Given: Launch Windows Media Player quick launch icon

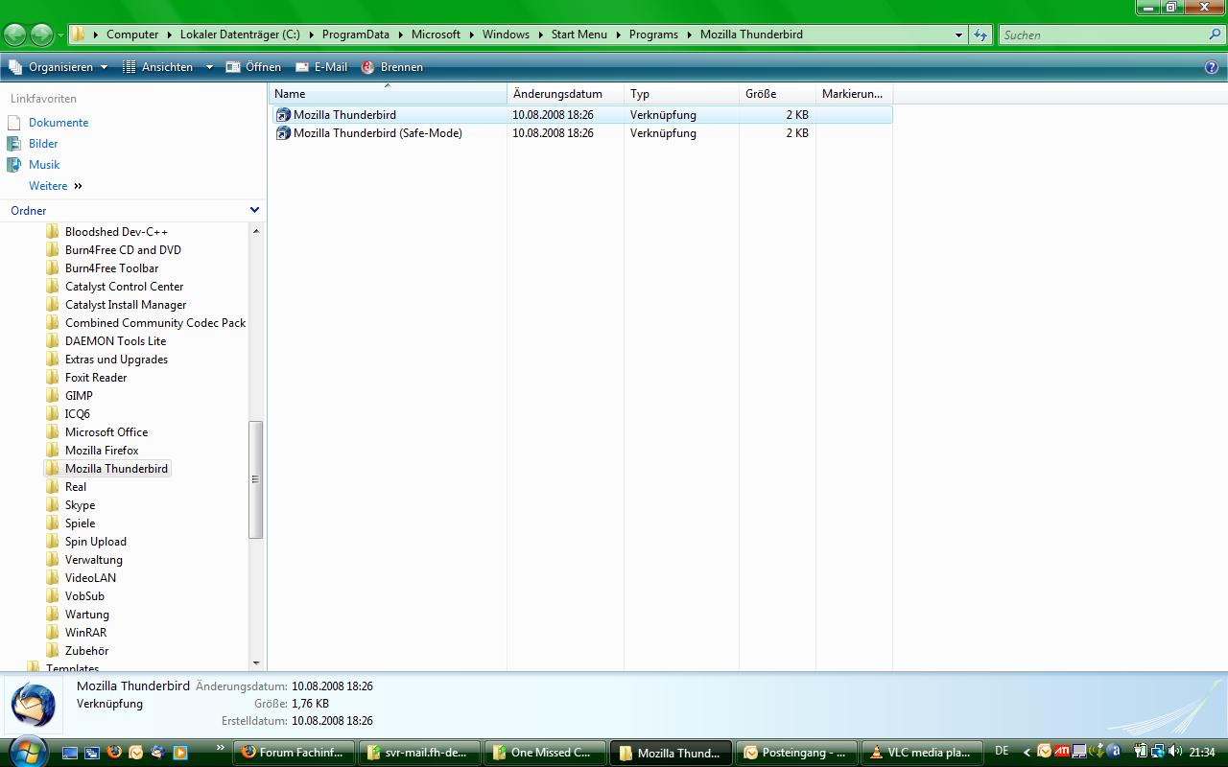Looking at the screenshot, I should coord(179,753).
